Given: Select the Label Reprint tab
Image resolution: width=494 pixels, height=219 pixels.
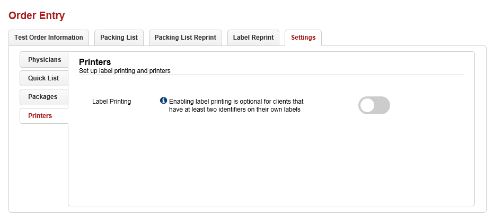Looking at the screenshot, I should (253, 38).
